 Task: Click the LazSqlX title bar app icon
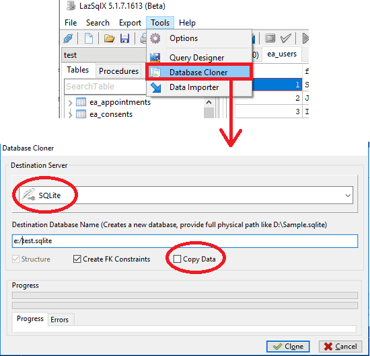pyautogui.click(x=71, y=5)
